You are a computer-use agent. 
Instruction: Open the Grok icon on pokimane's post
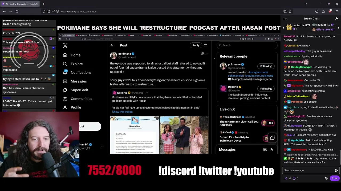coord(202,54)
